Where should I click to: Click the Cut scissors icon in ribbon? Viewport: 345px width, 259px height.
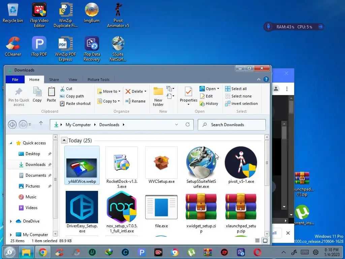coord(62,89)
